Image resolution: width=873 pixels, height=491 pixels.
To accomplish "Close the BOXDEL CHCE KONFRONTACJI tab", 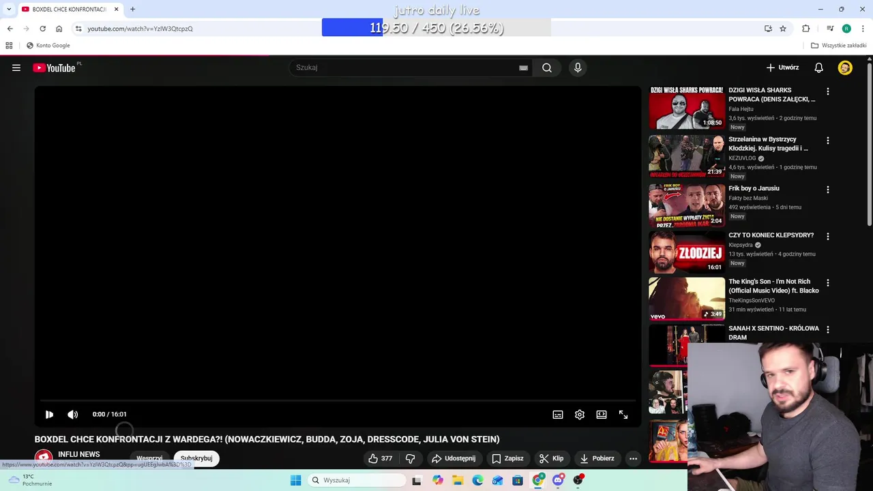I will tap(116, 10).
